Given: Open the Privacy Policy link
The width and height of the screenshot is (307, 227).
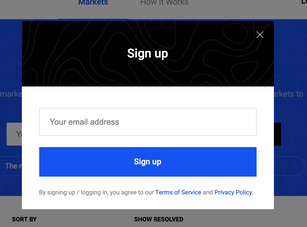Looking at the screenshot, I should tap(234, 192).
